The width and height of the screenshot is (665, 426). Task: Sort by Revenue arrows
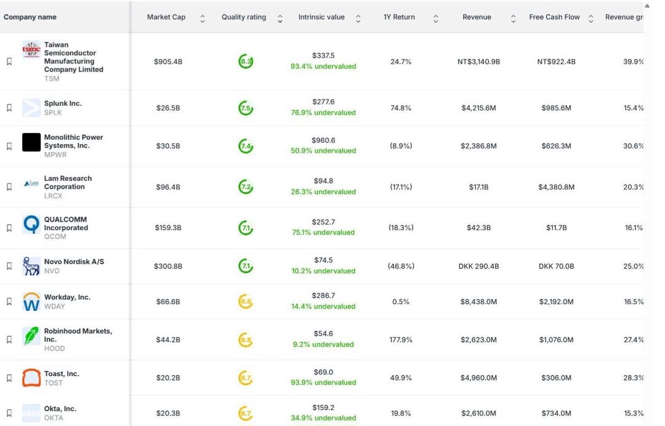513,18
